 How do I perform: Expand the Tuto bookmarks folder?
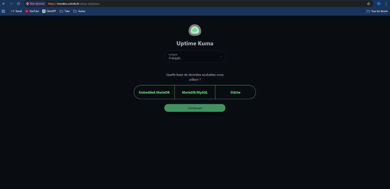tap(65, 11)
